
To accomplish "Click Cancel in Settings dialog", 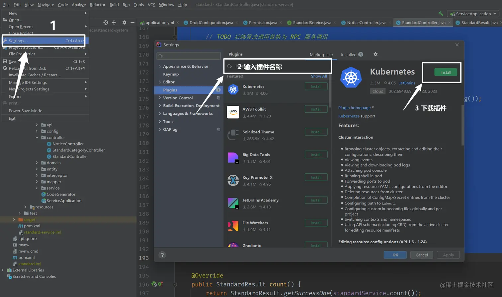I will tap(422, 255).
